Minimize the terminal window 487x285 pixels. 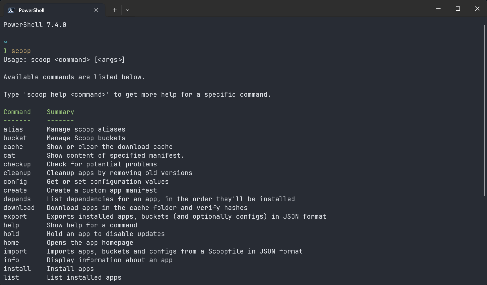click(438, 9)
